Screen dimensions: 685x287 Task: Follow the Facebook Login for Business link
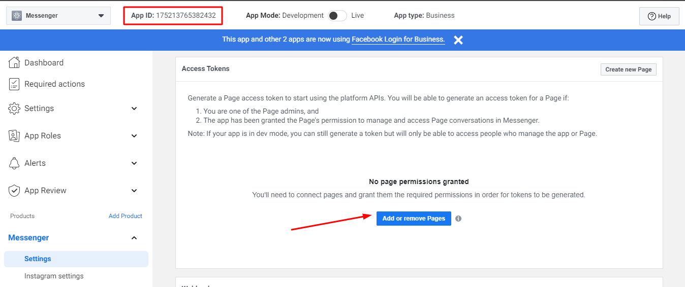(398, 40)
